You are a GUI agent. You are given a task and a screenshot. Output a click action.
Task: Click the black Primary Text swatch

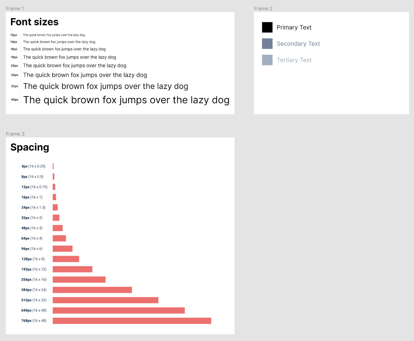coord(267,27)
